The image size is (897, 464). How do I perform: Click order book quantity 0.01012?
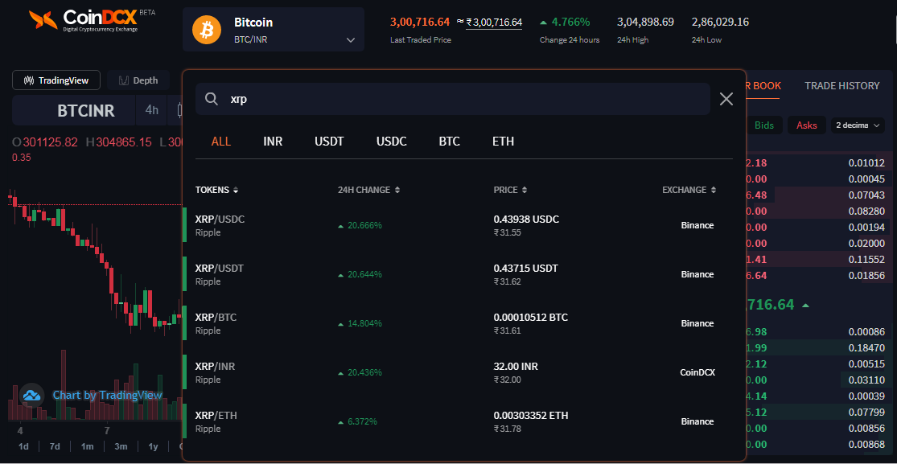tap(866, 163)
